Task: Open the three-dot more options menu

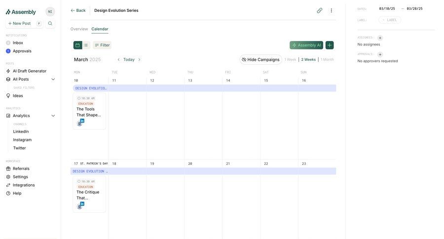Action: coord(332,10)
